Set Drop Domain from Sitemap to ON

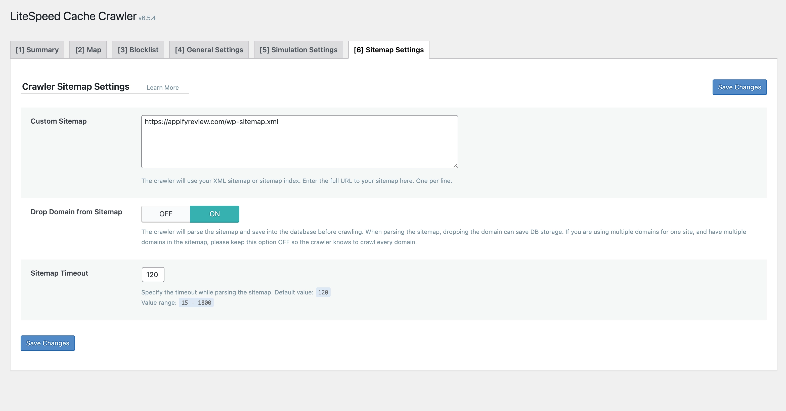pos(214,214)
